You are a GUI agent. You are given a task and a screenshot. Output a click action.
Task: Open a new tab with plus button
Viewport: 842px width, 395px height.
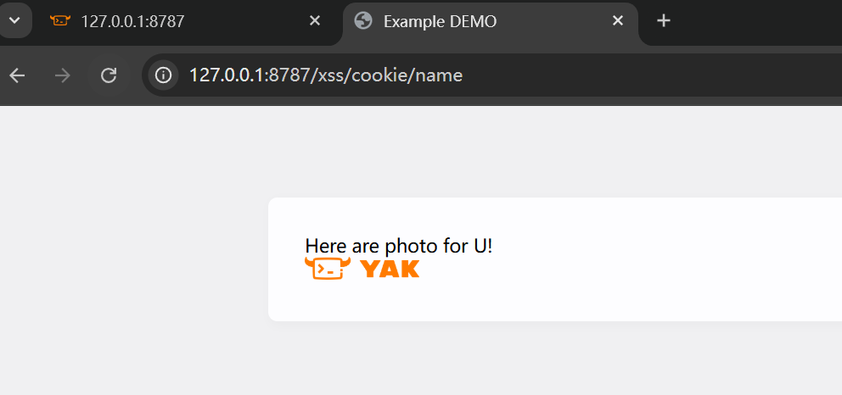pyautogui.click(x=664, y=21)
